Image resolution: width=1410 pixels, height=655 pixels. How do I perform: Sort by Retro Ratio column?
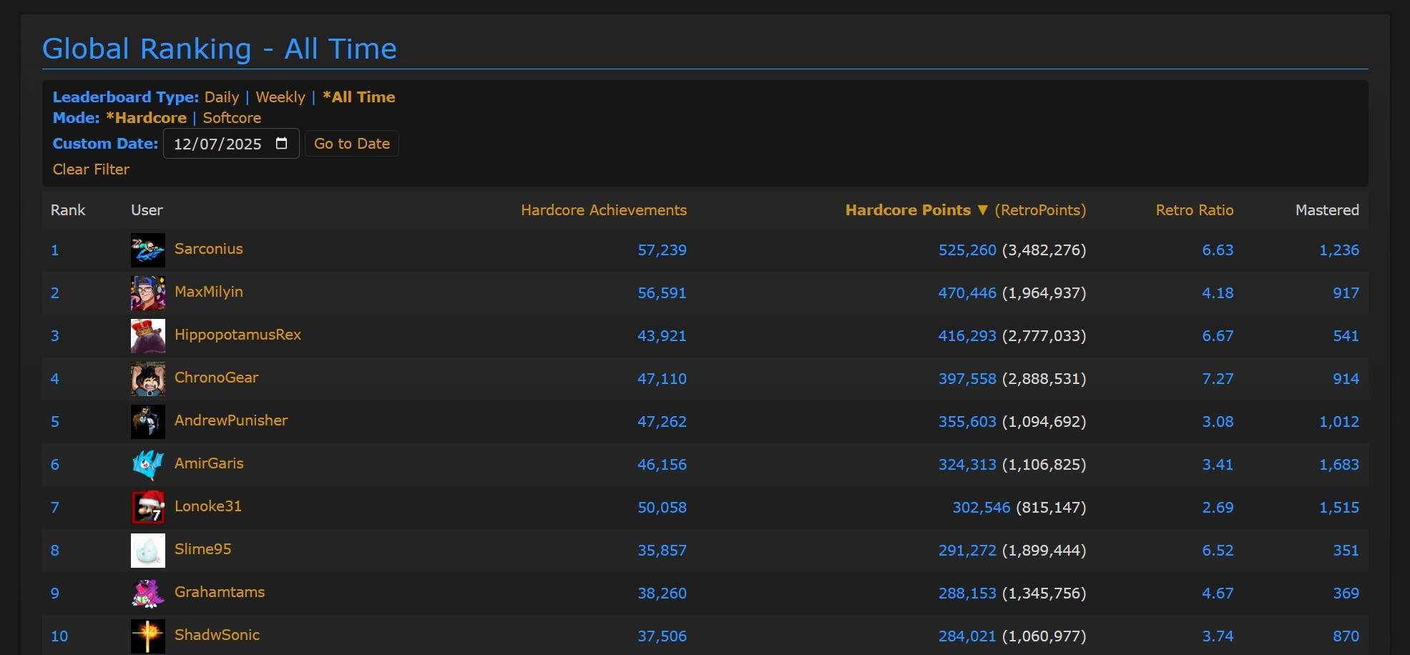click(x=1194, y=210)
